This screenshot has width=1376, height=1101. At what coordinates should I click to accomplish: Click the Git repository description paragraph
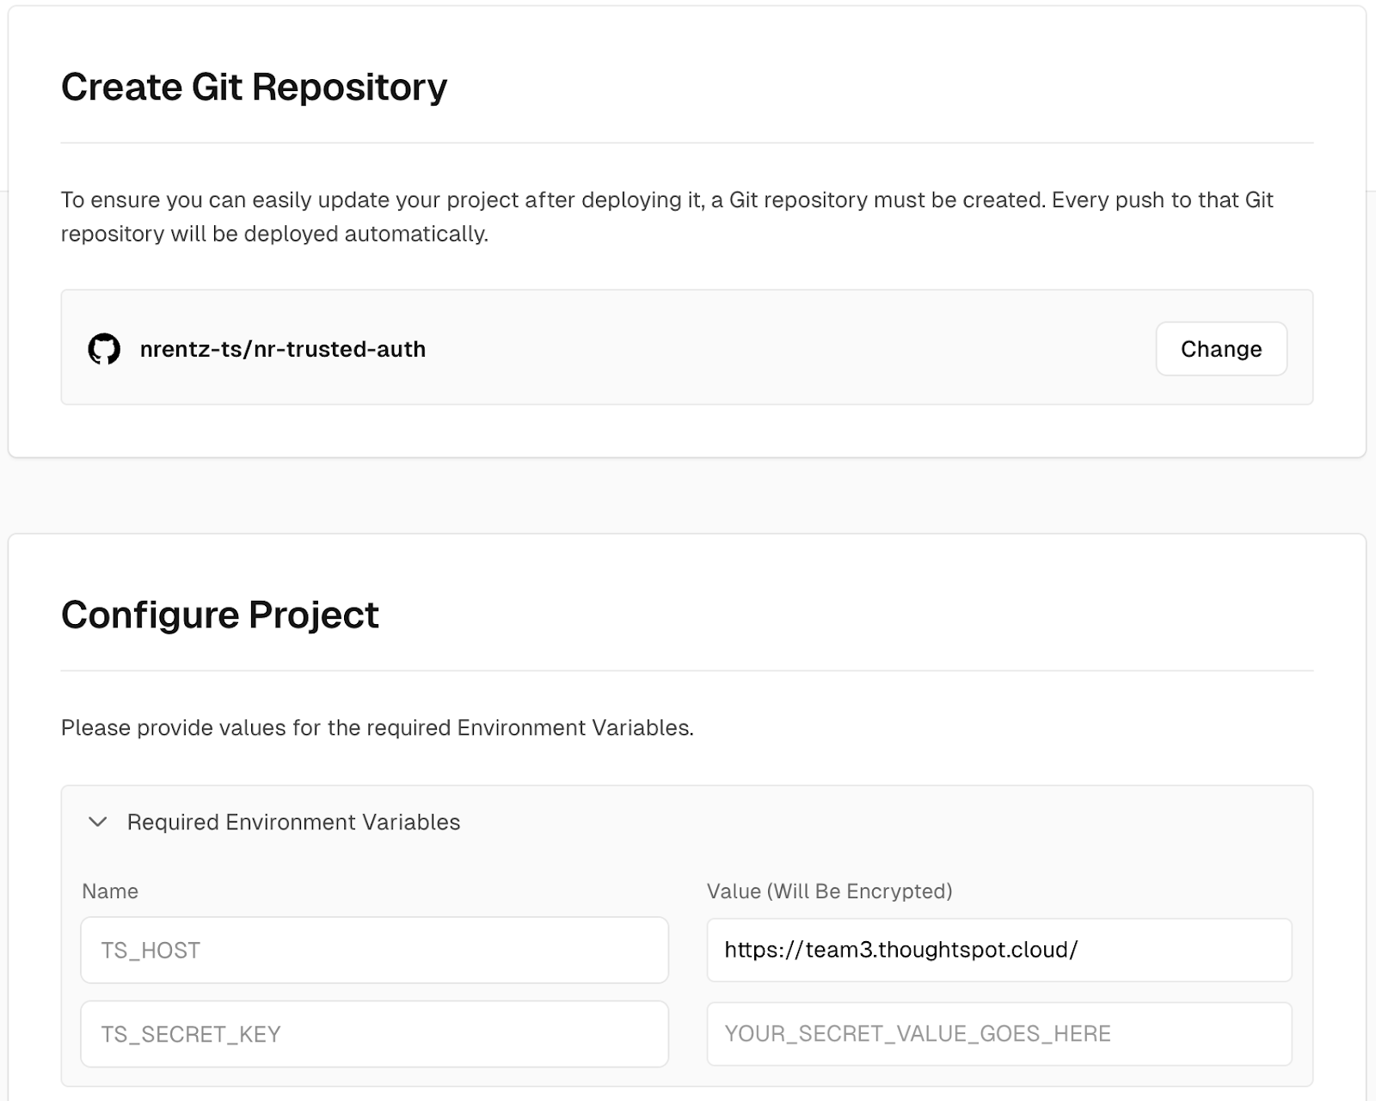point(666,200)
